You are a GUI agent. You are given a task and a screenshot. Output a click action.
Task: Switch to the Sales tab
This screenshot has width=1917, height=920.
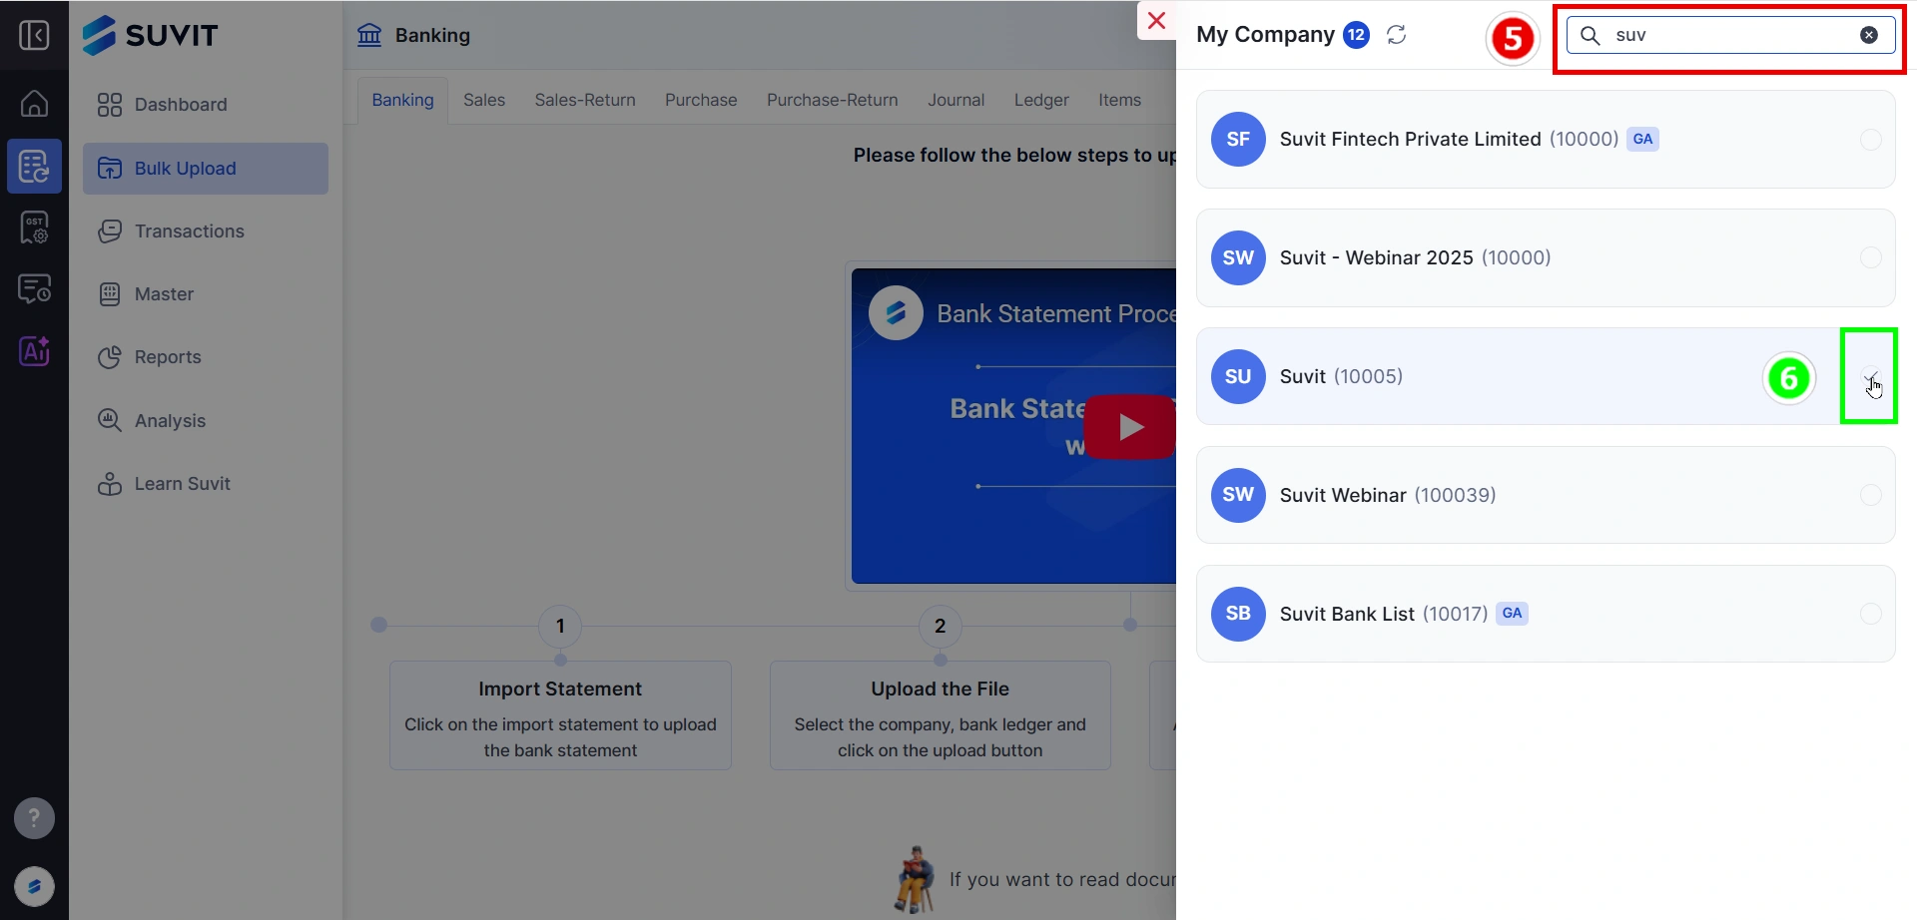[484, 100]
